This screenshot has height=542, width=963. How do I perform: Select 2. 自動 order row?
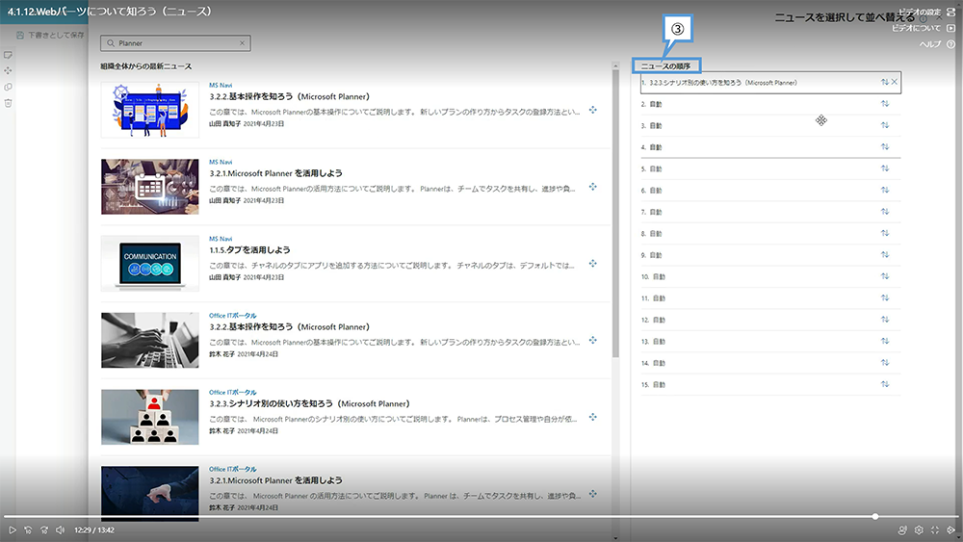click(x=770, y=104)
